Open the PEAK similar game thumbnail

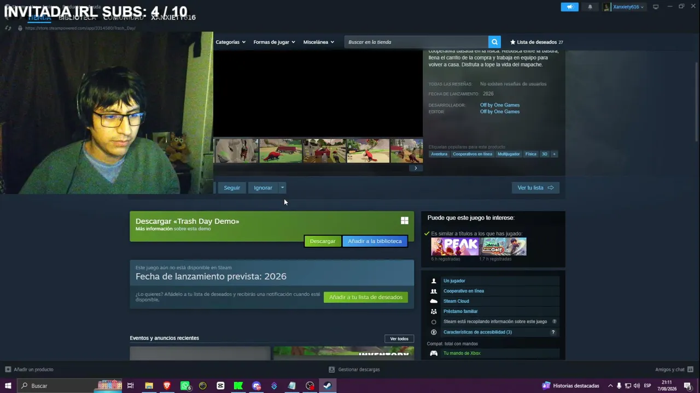[454, 247]
